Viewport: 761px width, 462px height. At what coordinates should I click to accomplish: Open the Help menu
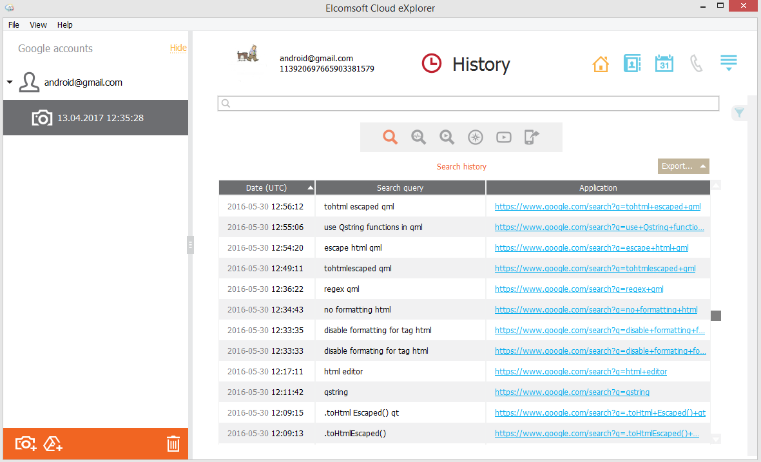pyautogui.click(x=64, y=24)
